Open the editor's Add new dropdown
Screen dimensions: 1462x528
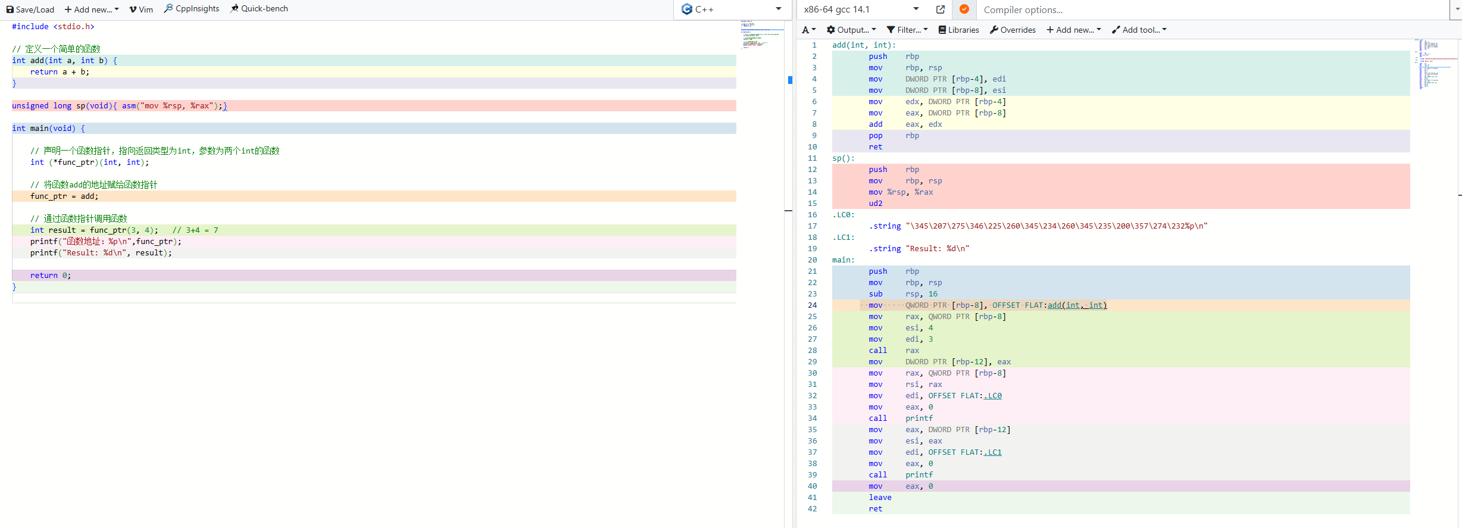[92, 10]
